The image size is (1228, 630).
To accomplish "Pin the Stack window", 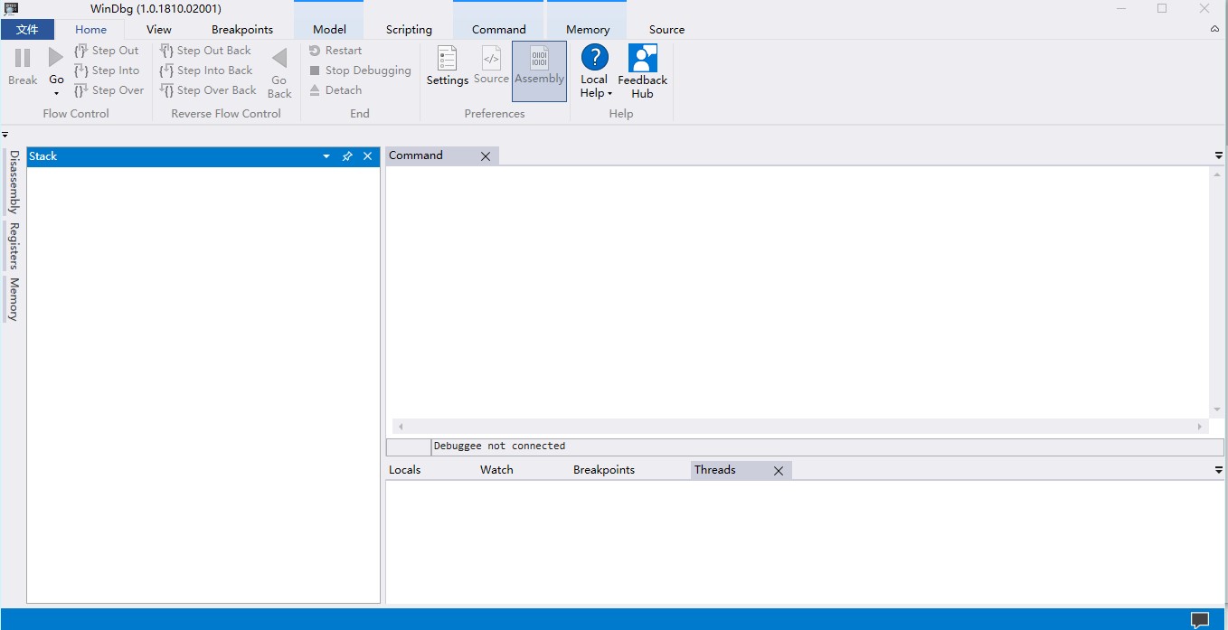I will point(347,155).
